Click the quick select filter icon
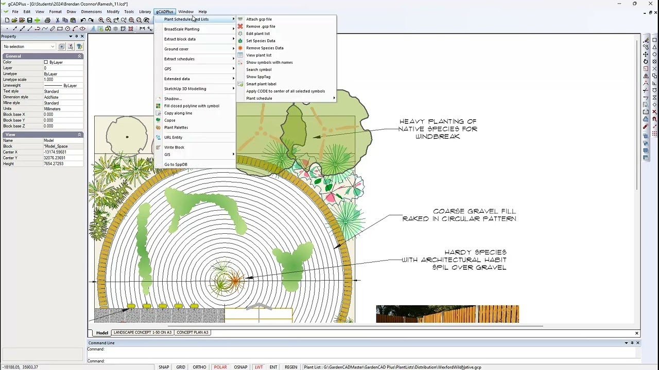 point(79,46)
